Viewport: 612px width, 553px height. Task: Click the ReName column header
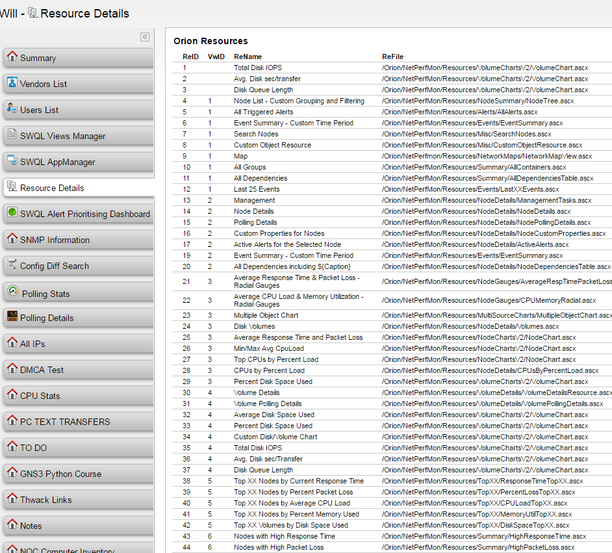248,57
